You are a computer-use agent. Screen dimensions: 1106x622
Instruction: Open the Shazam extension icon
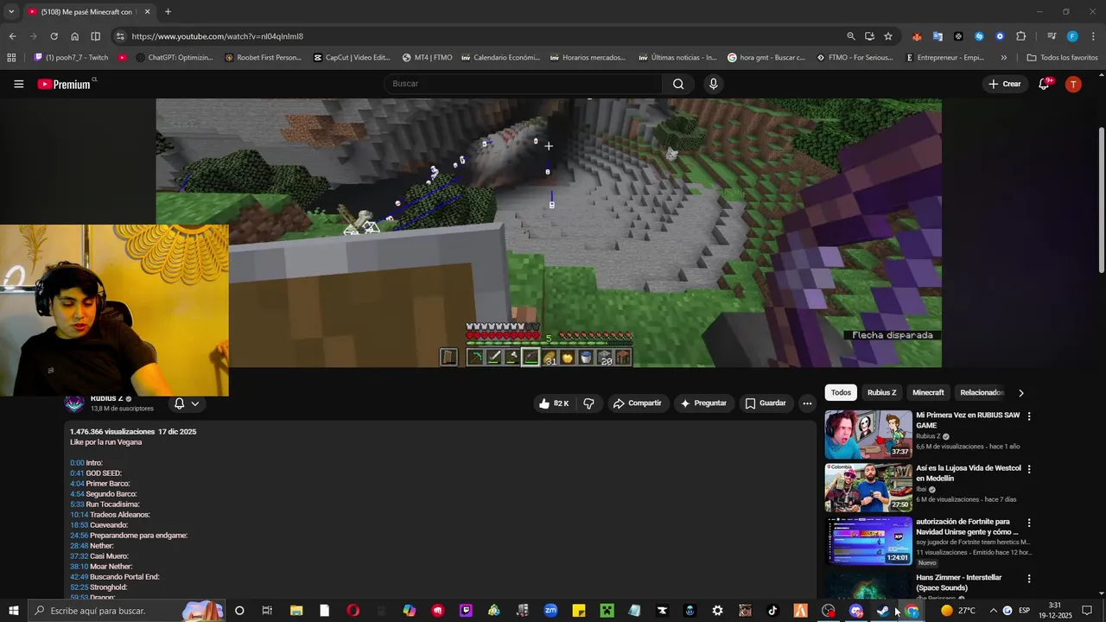[x=979, y=36]
